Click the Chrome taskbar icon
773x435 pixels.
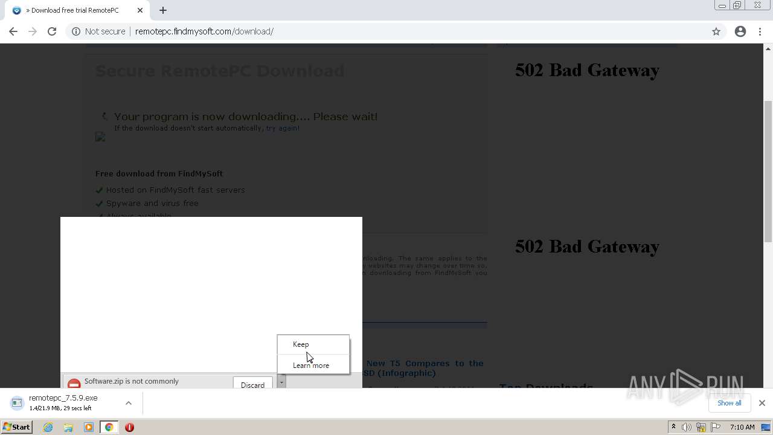[x=109, y=427]
